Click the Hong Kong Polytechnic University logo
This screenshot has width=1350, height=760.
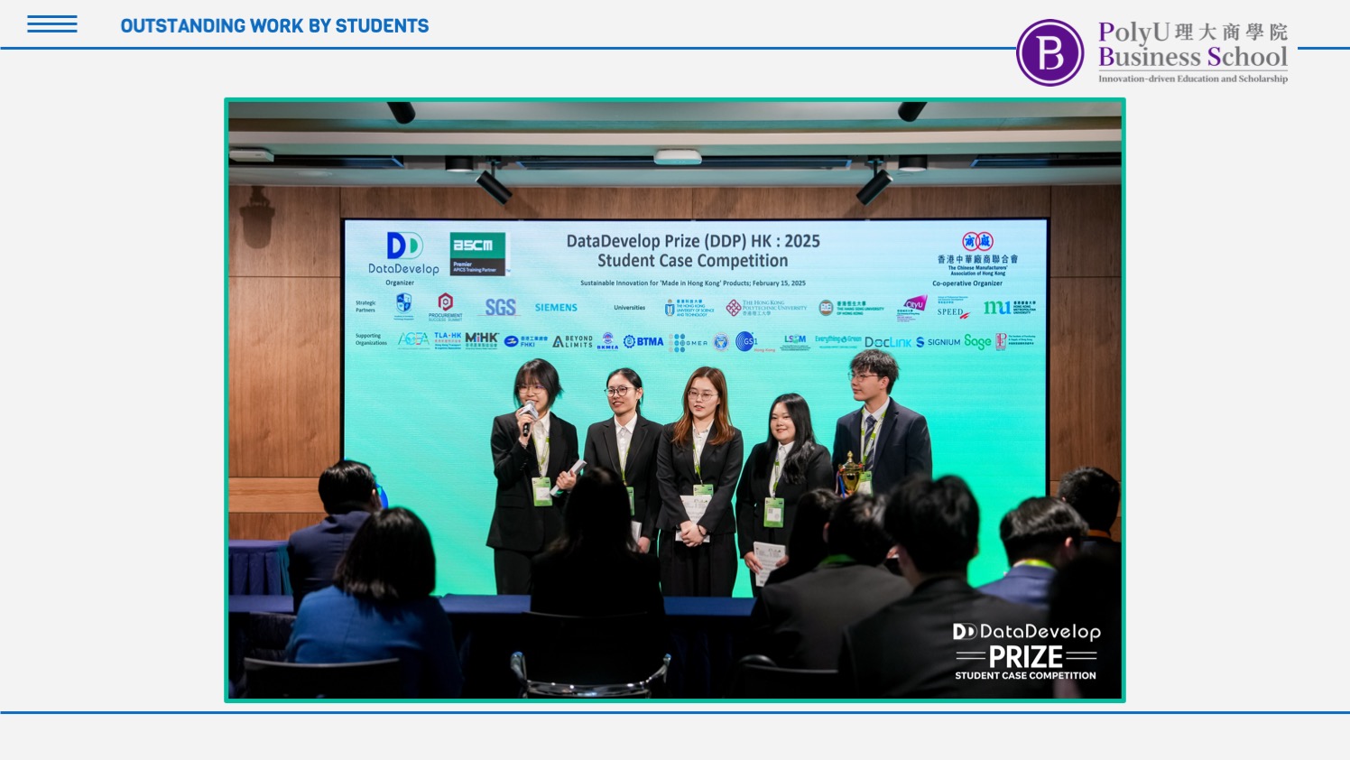click(x=766, y=308)
